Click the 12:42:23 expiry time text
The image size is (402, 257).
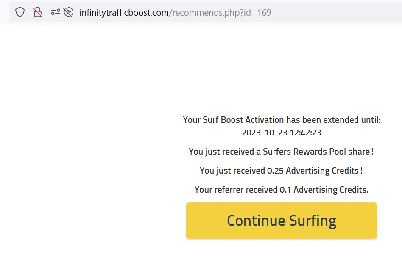coord(305,133)
